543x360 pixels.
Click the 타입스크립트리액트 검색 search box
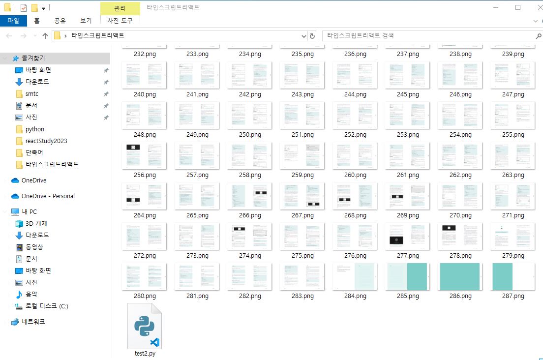[428, 36]
